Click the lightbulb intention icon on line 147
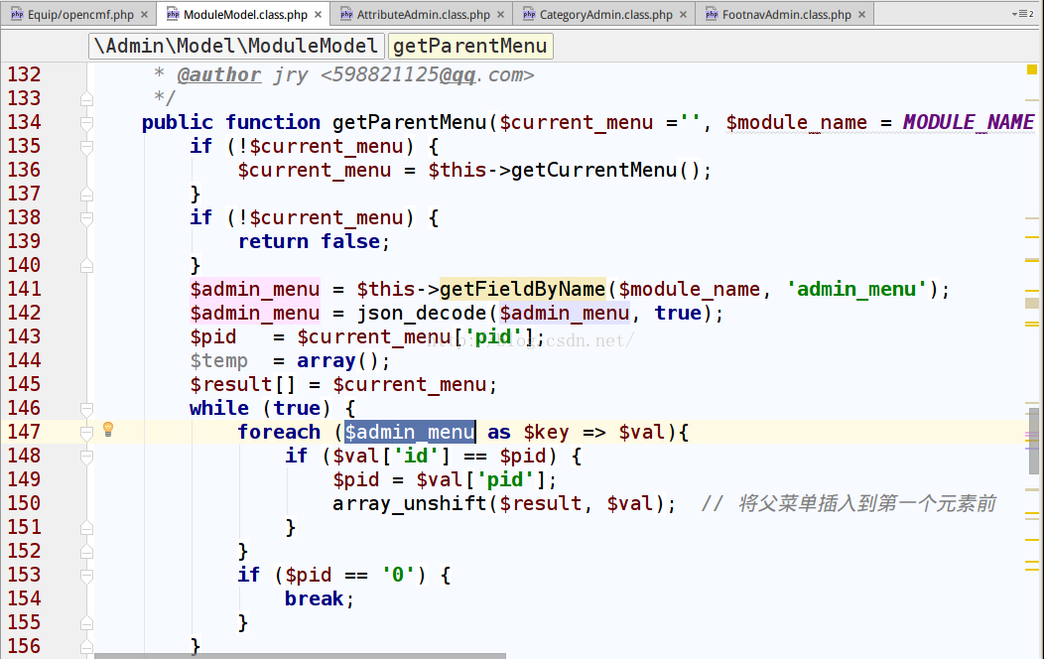1044x659 pixels. (x=108, y=430)
